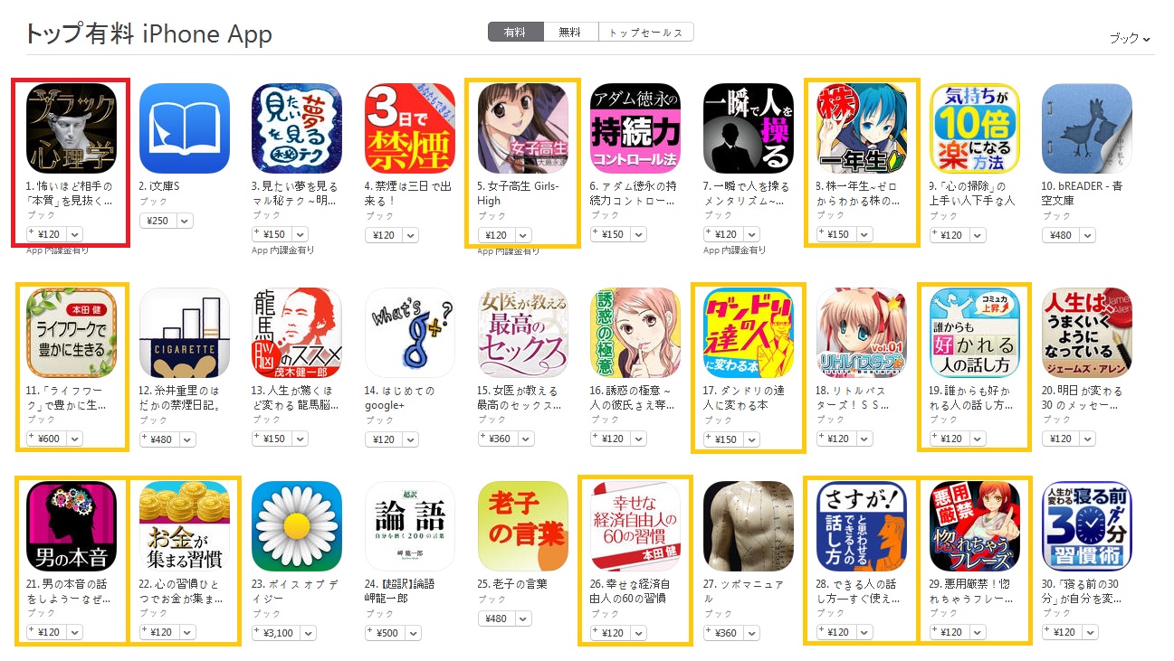Image resolution: width=1174 pixels, height=661 pixels.
Task: Select the 有料 tab
Action: click(515, 33)
